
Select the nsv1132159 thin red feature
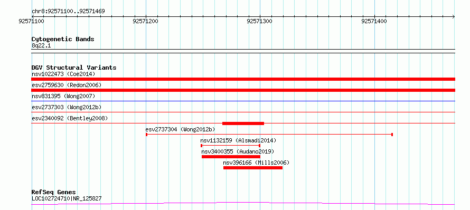(x=230, y=146)
